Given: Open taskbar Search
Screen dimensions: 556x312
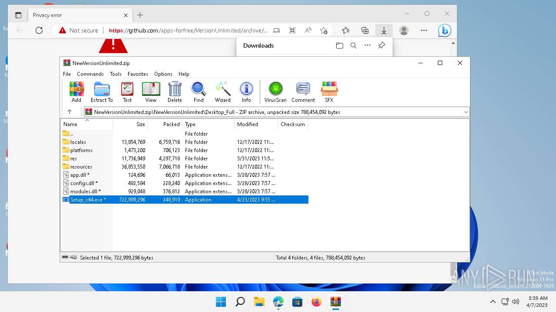Looking at the screenshot, I should click(x=240, y=302).
